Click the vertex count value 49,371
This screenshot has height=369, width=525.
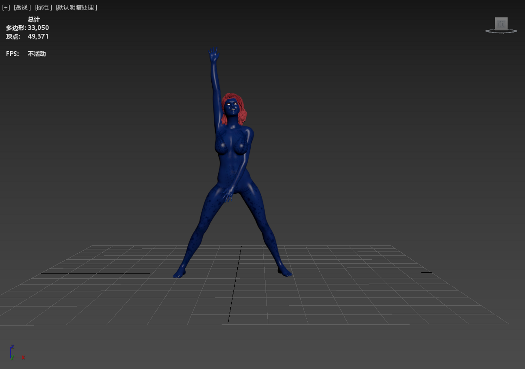coord(38,37)
